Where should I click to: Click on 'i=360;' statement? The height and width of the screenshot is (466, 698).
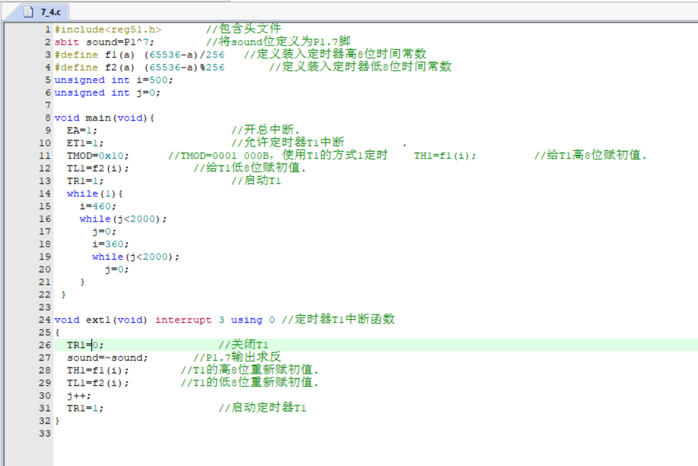110,244
